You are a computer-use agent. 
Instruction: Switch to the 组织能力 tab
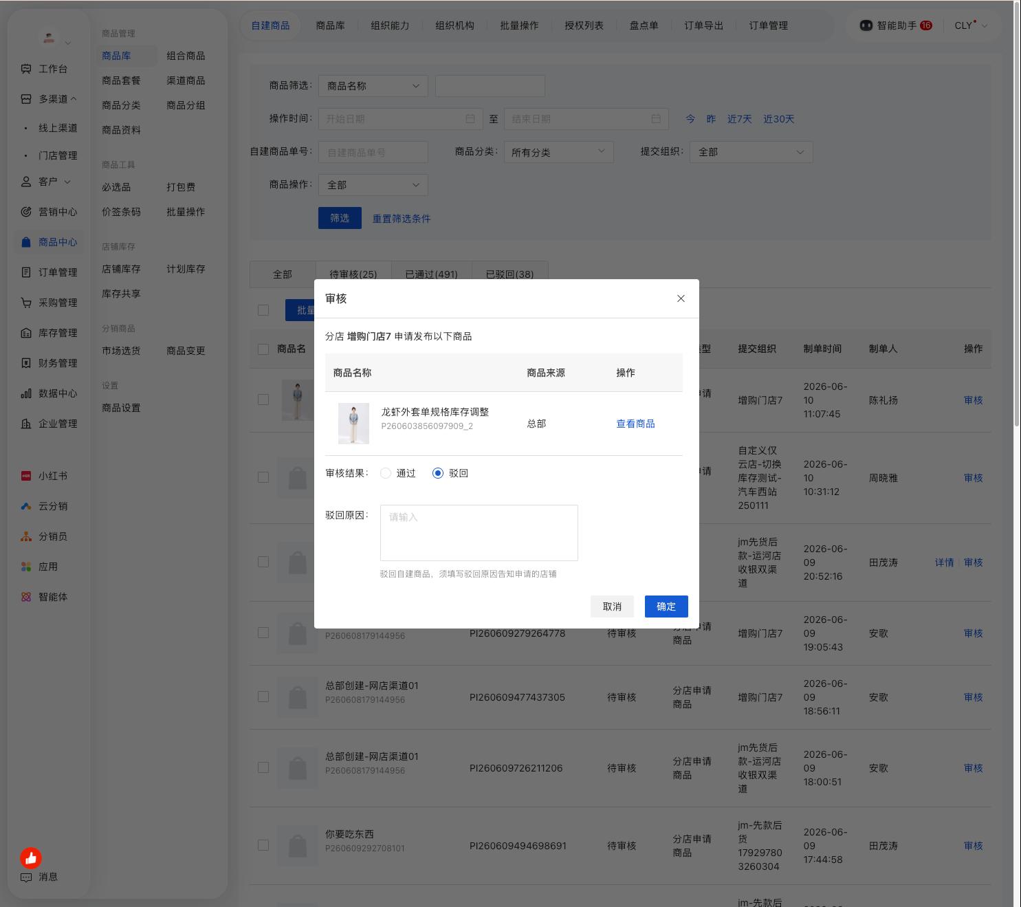click(390, 25)
